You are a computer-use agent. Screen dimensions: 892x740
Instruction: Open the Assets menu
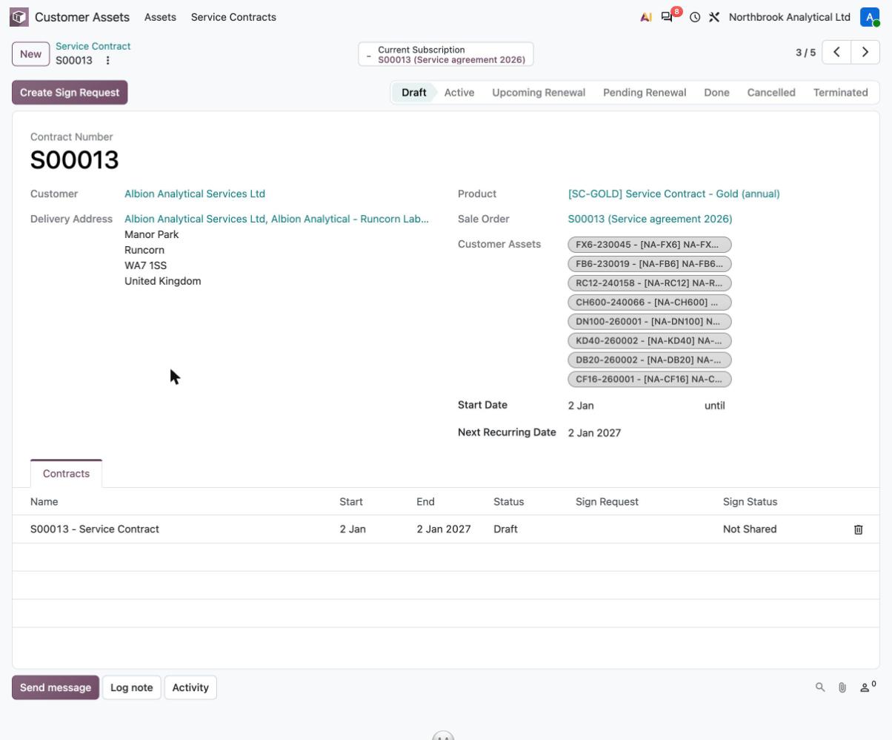[160, 17]
